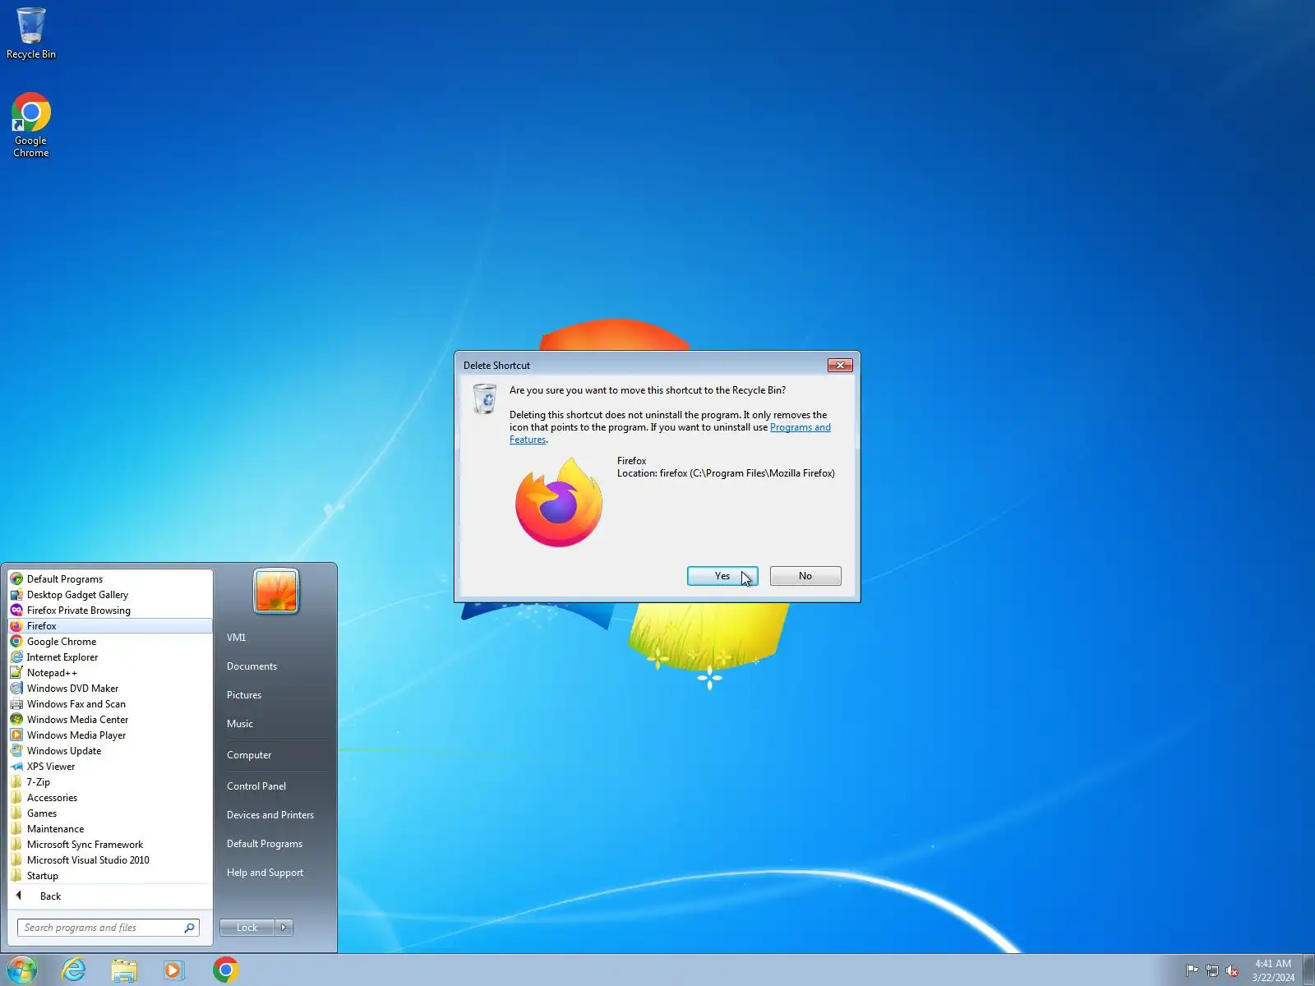The height and width of the screenshot is (986, 1315).
Task: Click the XPS Viewer icon
Action: [x=16, y=767]
